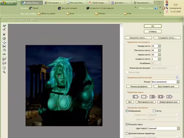Click the 'Нажим пера' checkbox
This screenshot has height=138, width=184.
point(127,72)
